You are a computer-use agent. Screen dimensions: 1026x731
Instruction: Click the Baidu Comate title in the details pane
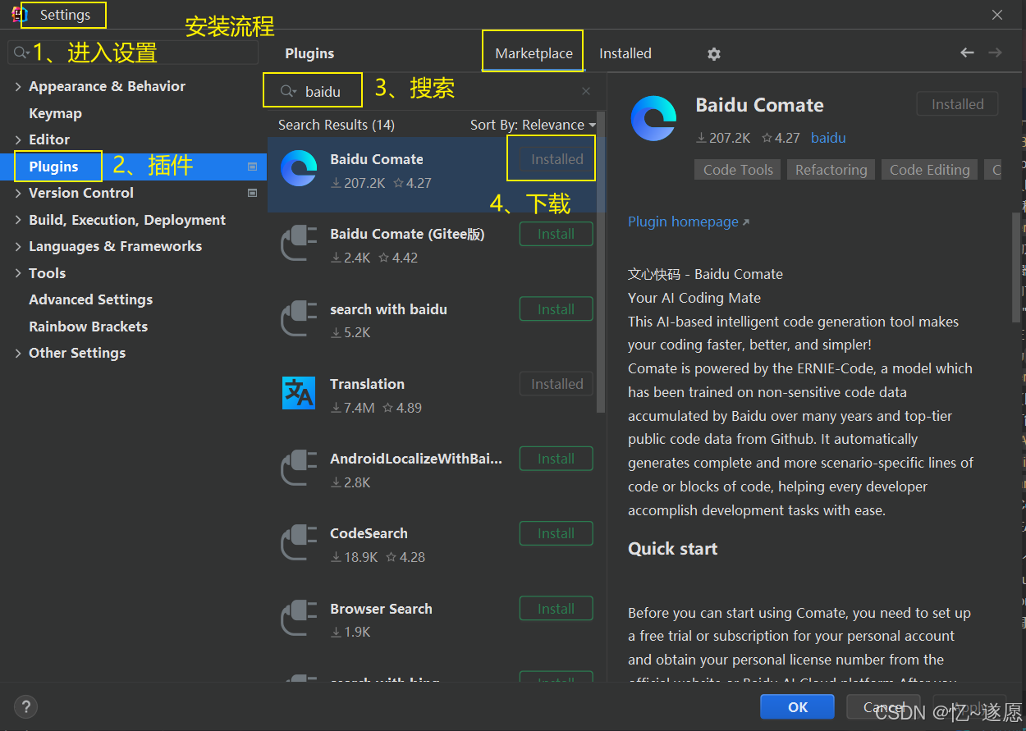click(x=759, y=105)
